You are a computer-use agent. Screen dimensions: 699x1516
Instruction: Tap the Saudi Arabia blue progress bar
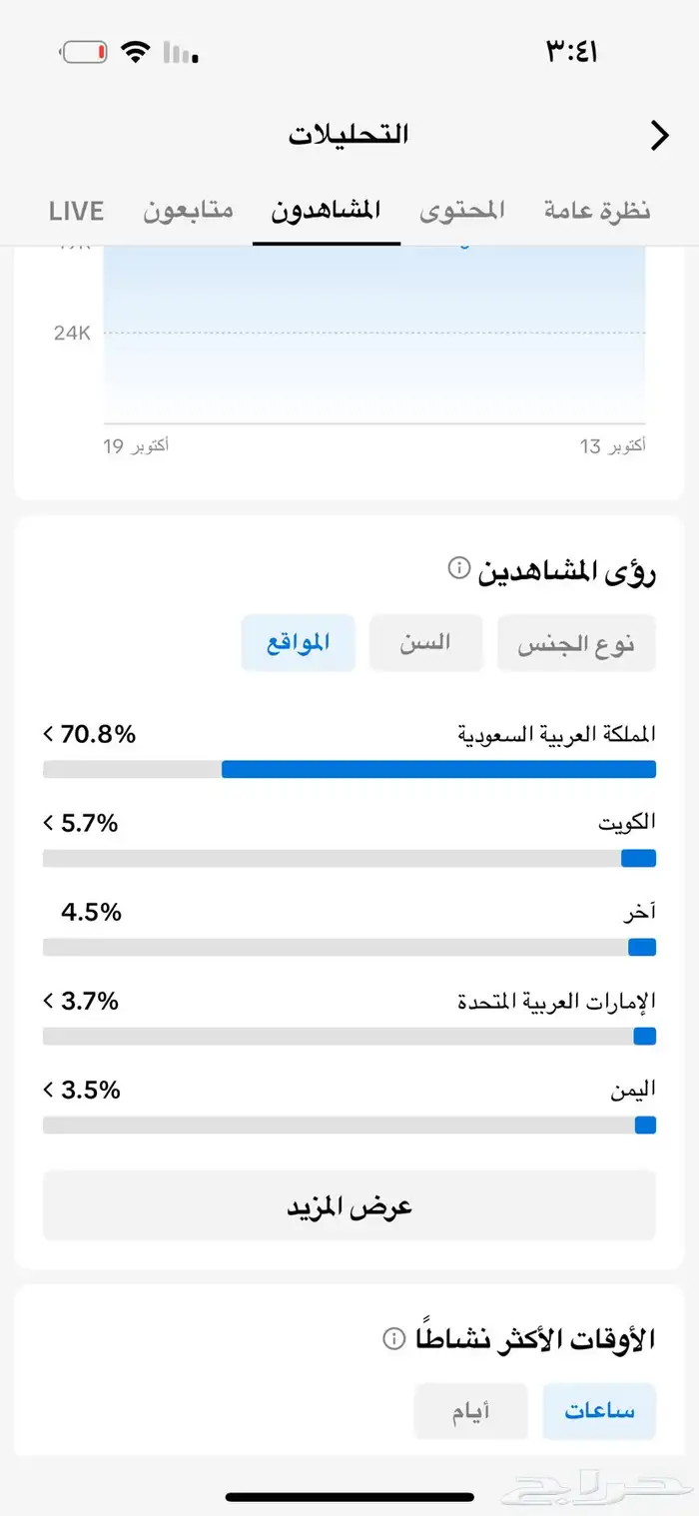[x=439, y=768]
